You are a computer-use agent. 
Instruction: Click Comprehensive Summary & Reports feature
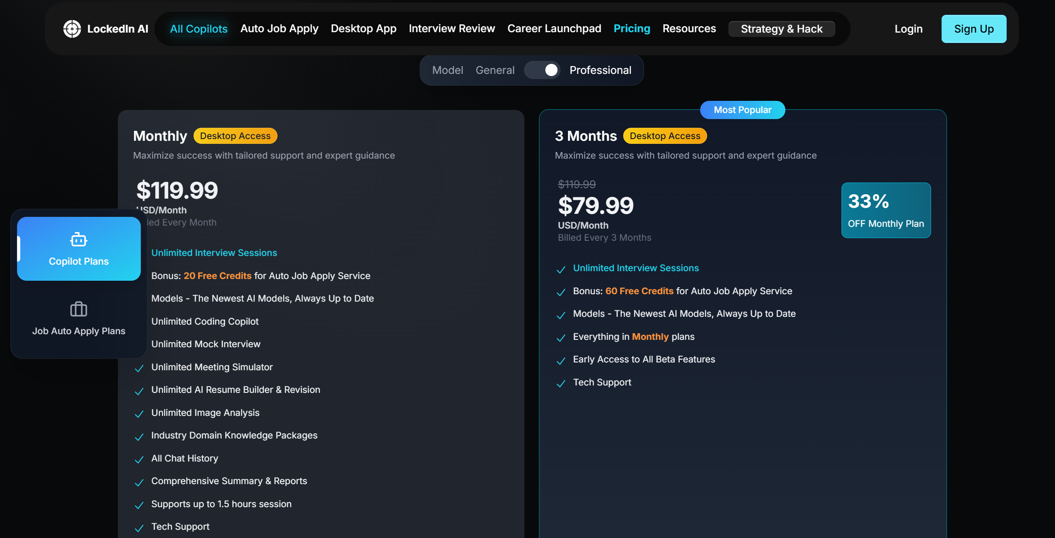point(229,481)
